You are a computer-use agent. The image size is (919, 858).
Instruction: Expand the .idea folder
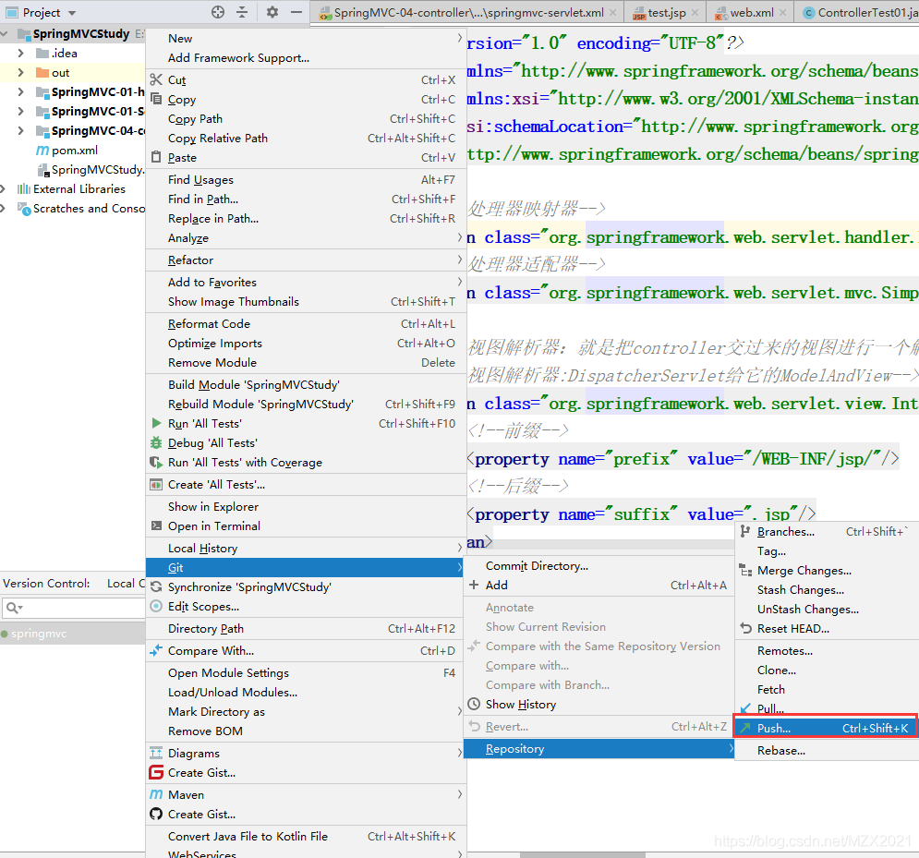(x=21, y=54)
